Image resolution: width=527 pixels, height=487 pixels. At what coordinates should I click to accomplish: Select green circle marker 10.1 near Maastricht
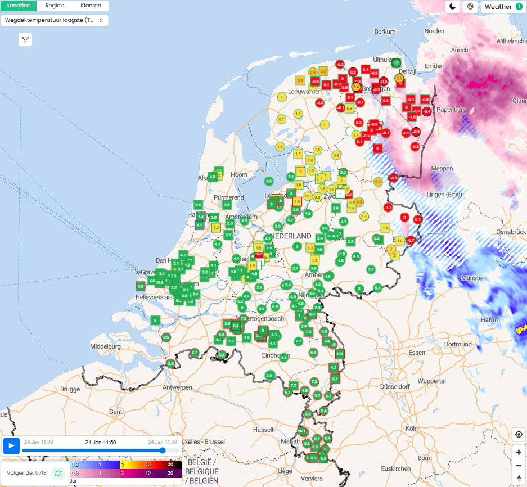(302, 431)
